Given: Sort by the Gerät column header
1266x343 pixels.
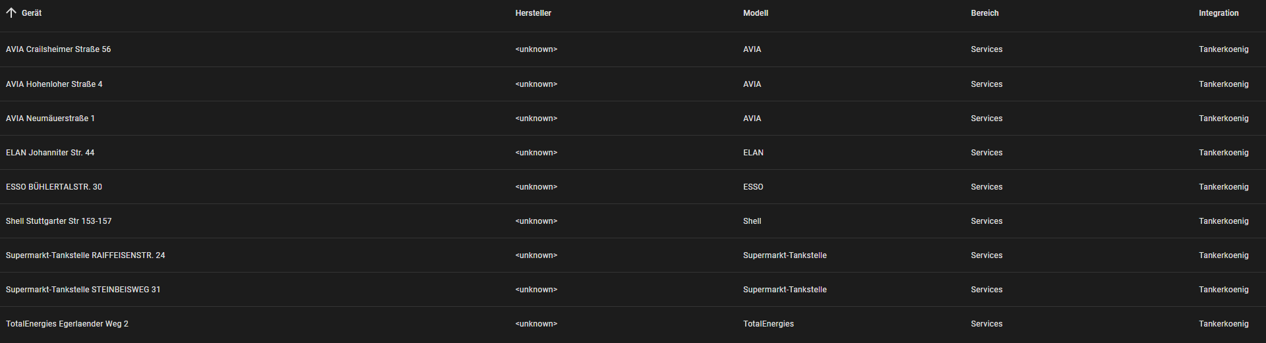Looking at the screenshot, I should 32,13.
